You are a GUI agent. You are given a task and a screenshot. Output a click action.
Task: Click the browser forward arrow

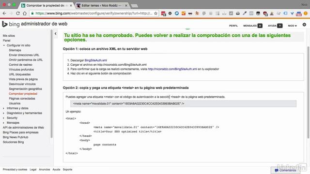tap(11, 14)
